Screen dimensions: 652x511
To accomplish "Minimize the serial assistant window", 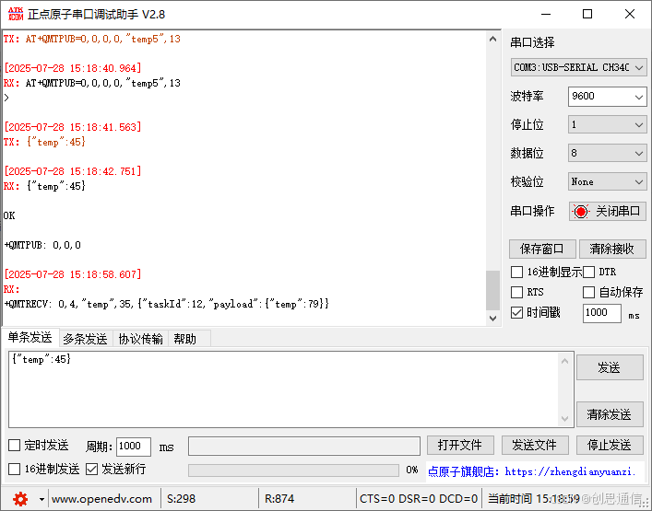I will [546, 14].
